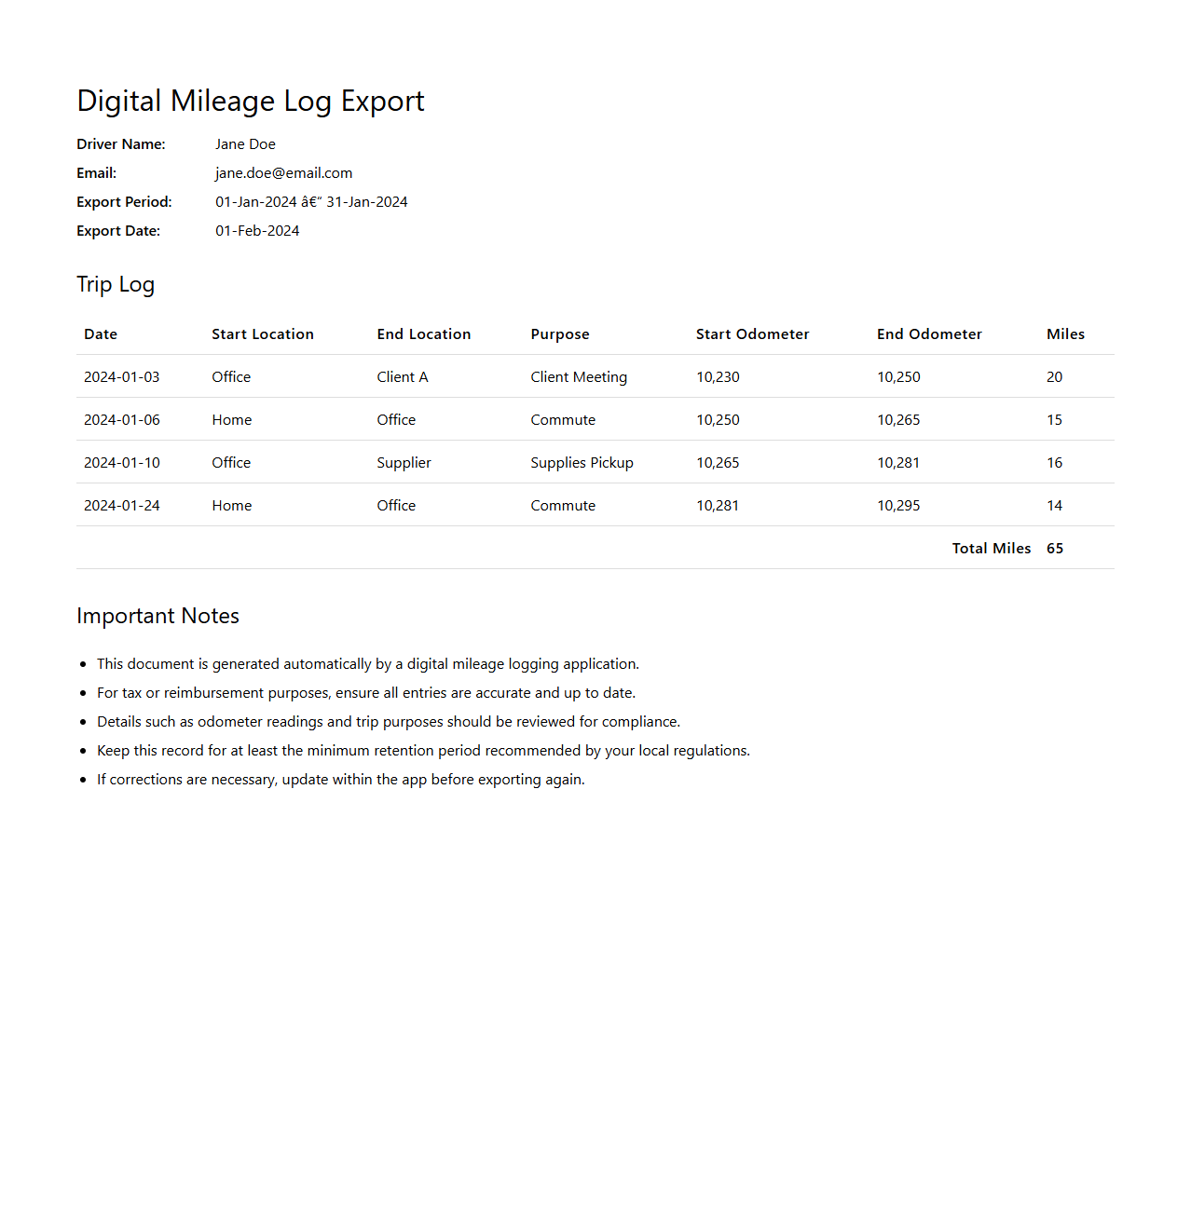Click the Export Period date range
The image size is (1191, 1211).
coord(311,202)
